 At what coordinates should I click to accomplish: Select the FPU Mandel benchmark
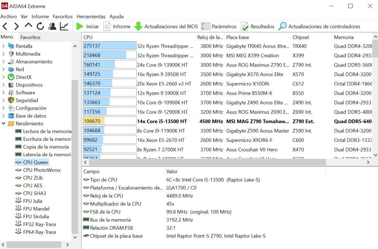click(36, 208)
